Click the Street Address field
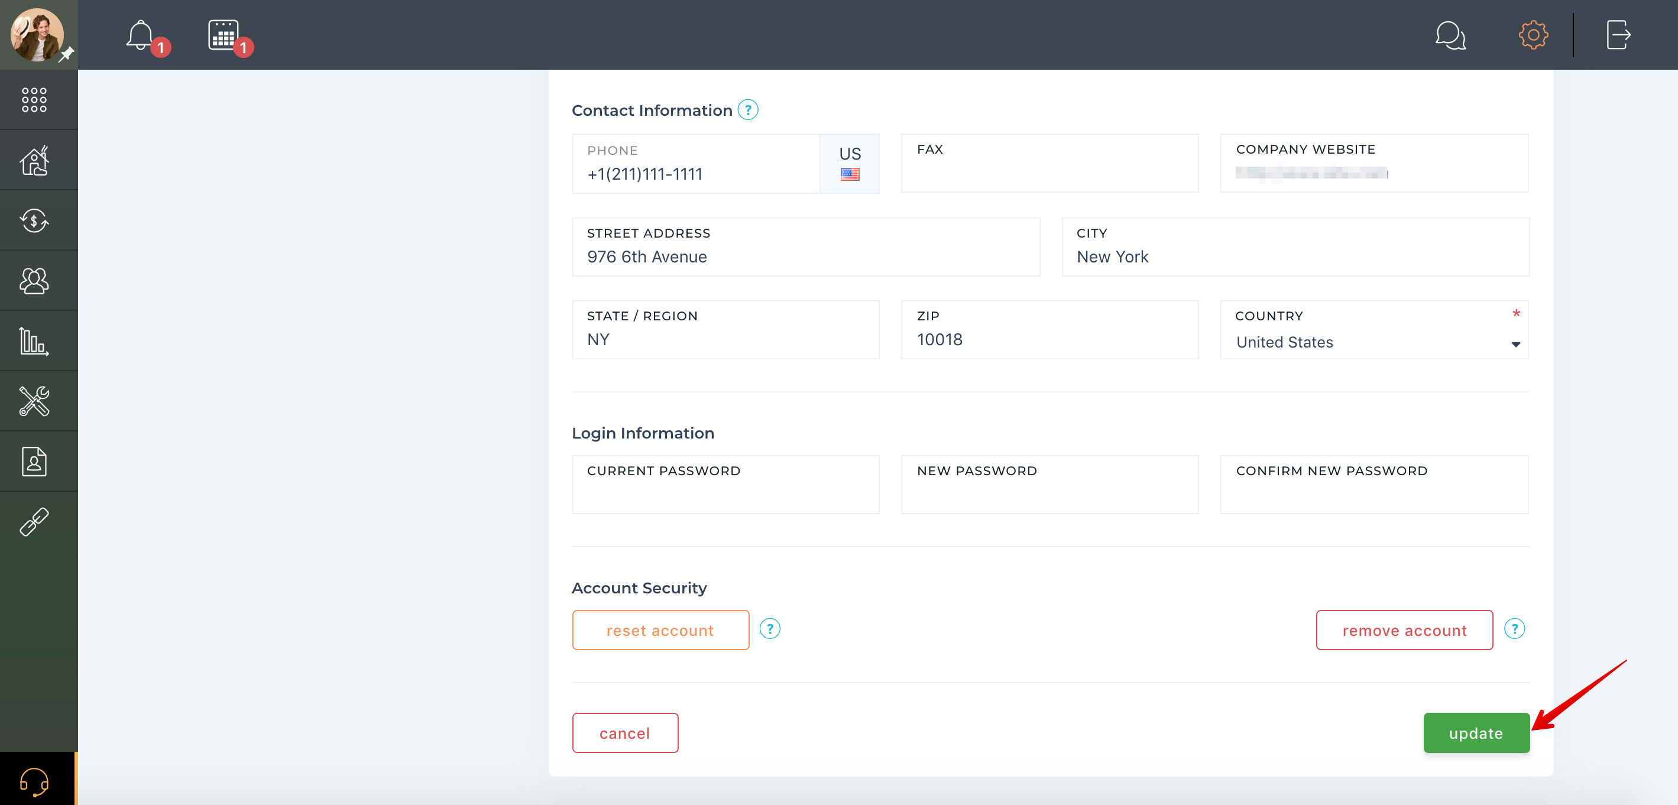This screenshot has height=805, width=1678. point(806,247)
